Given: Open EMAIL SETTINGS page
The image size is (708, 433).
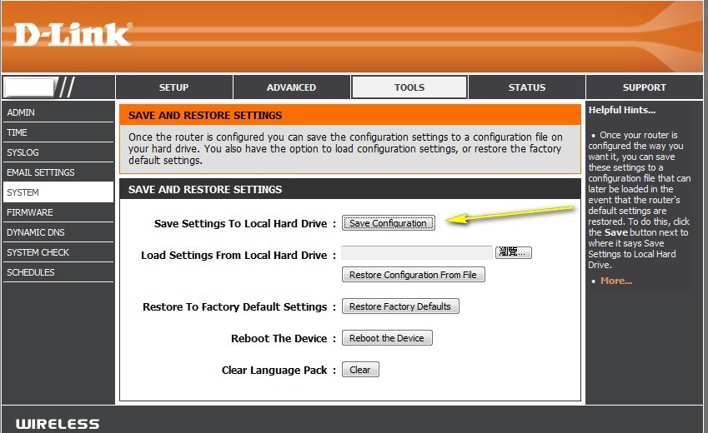Looking at the screenshot, I should tap(58, 172).
